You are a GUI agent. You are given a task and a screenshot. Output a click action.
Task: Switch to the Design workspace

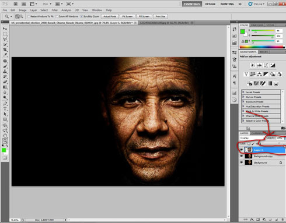coord(210,4)
